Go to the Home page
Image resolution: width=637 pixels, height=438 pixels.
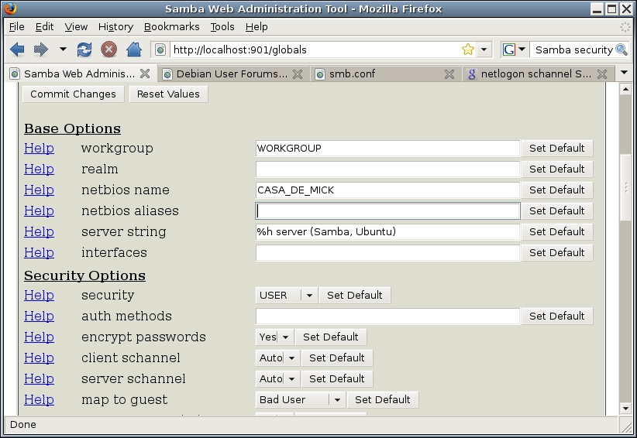(133, 50)
